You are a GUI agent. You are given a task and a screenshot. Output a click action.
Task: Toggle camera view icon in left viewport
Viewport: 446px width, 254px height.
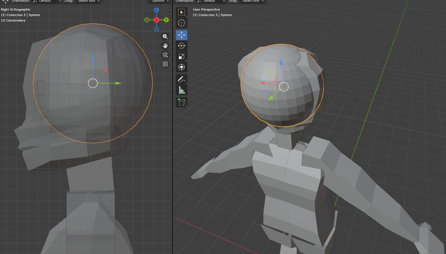(165, 55)
